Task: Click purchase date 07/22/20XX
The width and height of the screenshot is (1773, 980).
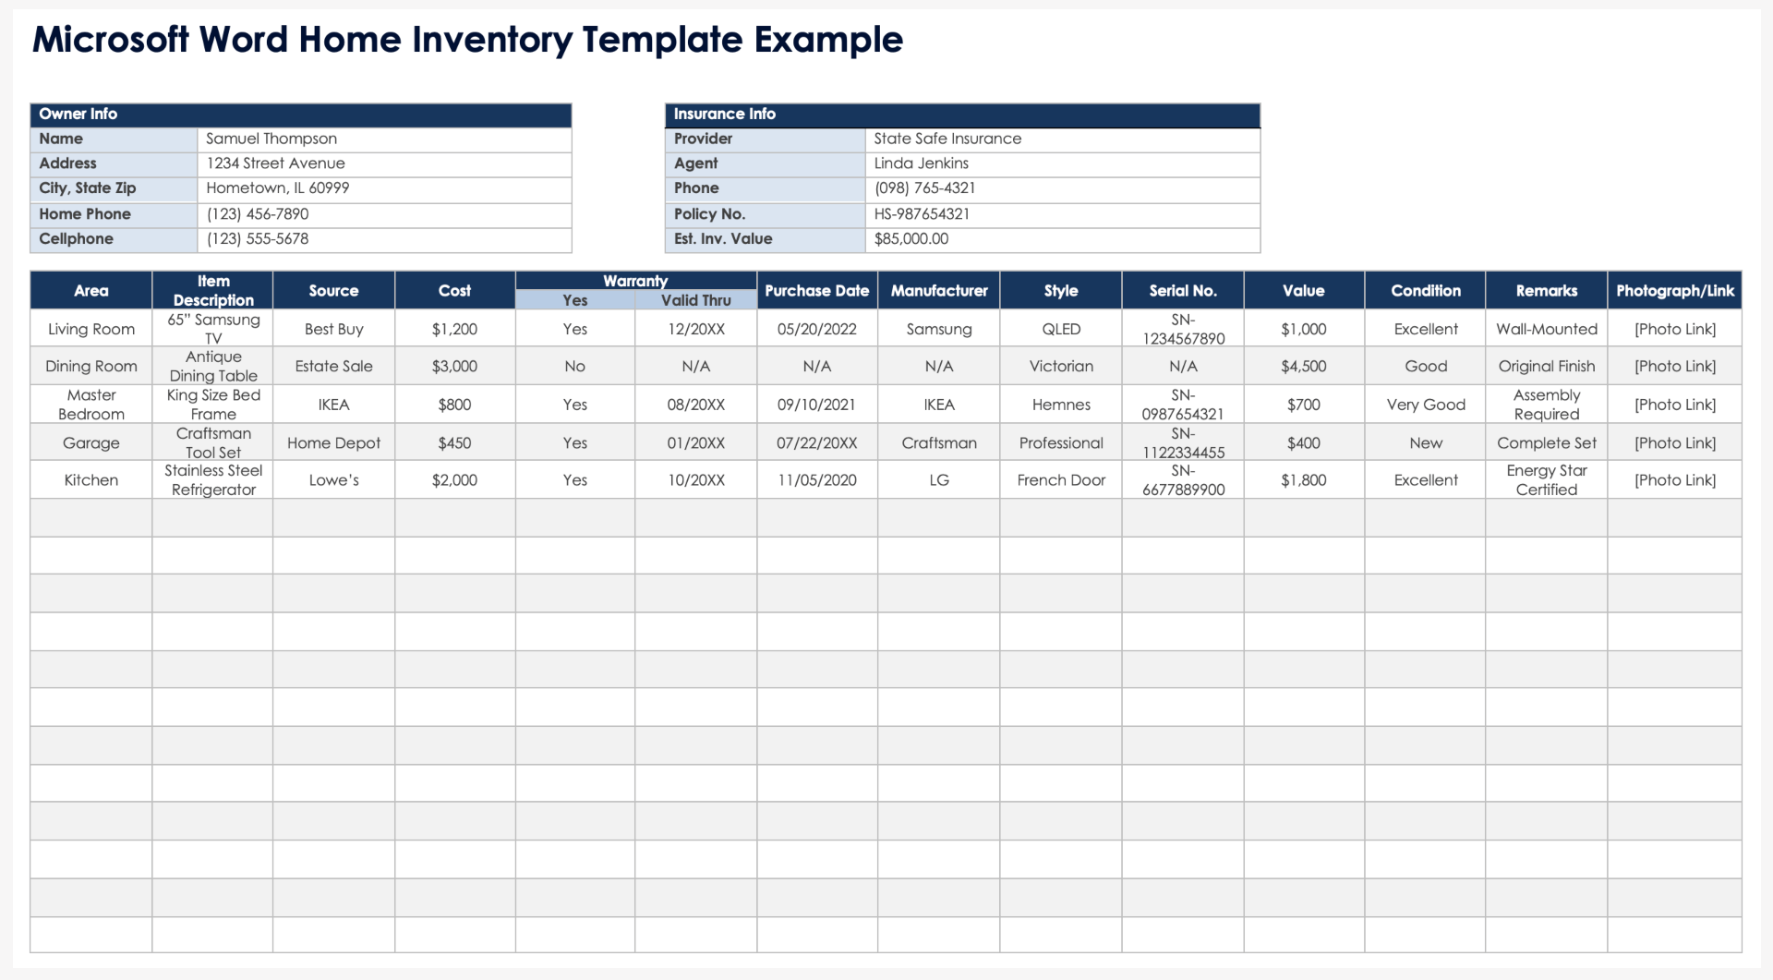Action: point(817,443)
